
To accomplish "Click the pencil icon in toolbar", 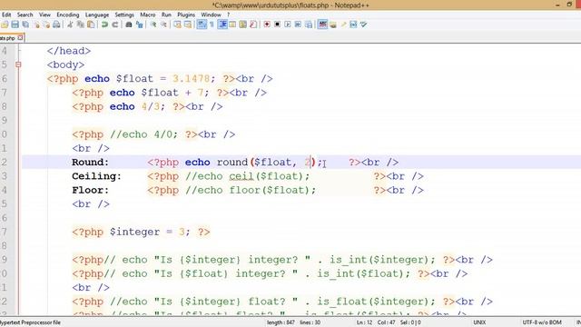I will (343, 25).
